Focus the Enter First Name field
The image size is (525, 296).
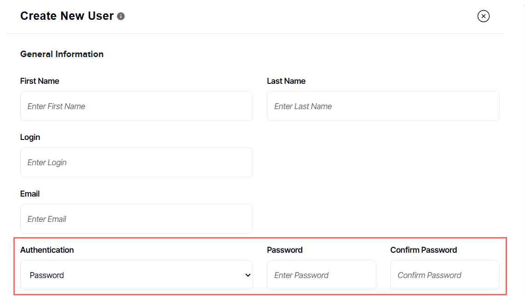tap(136, 106)
